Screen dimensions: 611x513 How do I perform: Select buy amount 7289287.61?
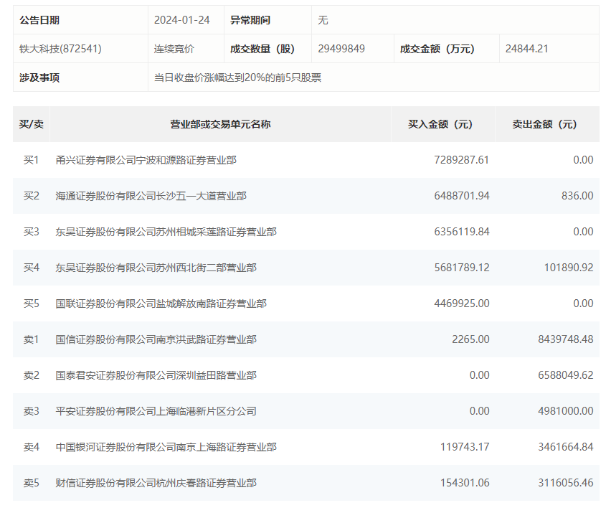pyautogui.click(x=461, y=160)
